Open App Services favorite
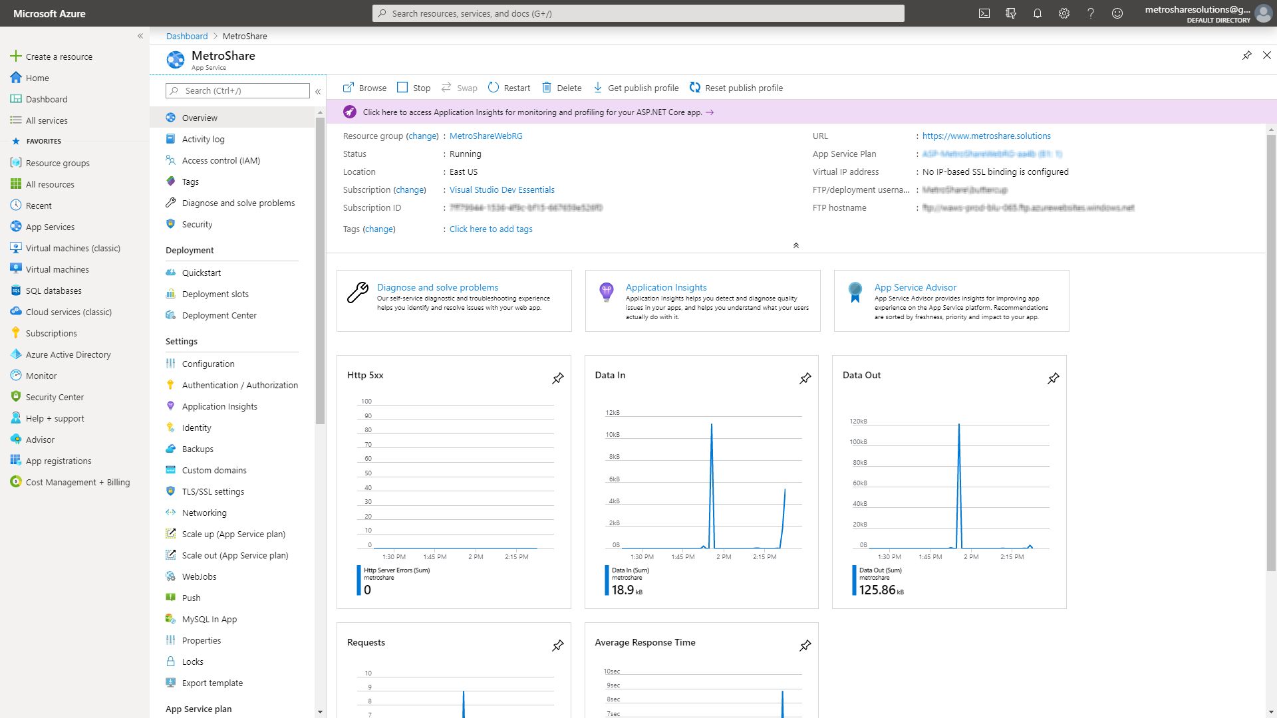Image resolution: width=1277 pixels, height=718 pixels. coord(74,227)
